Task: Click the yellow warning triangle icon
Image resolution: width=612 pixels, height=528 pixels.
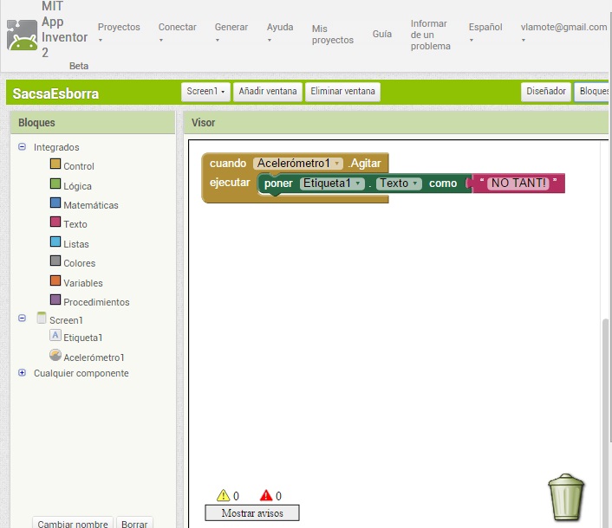Action: tap(224, 495)
